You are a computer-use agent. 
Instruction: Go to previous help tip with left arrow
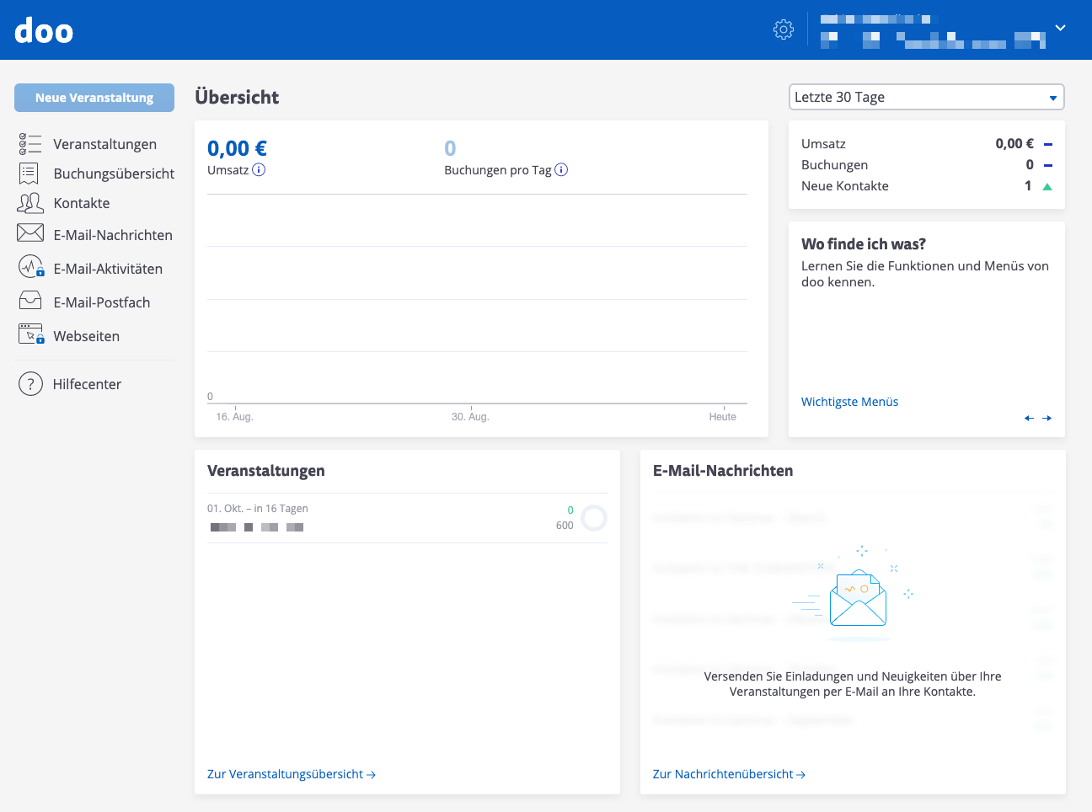click(1029, 419)
